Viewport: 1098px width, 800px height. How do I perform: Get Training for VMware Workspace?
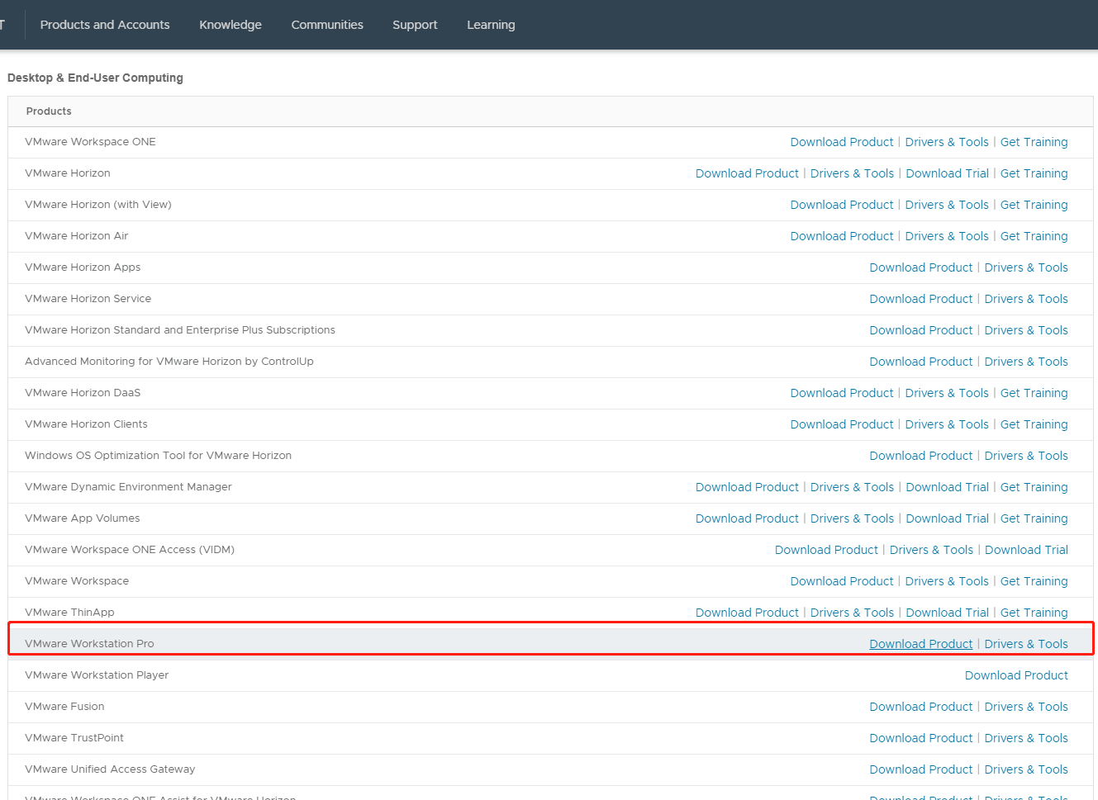coord(1034,581)
